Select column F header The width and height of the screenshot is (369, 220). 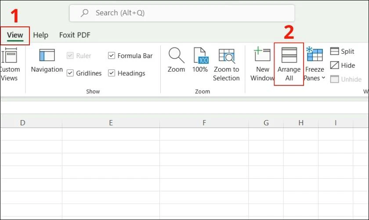pos(204,123)
